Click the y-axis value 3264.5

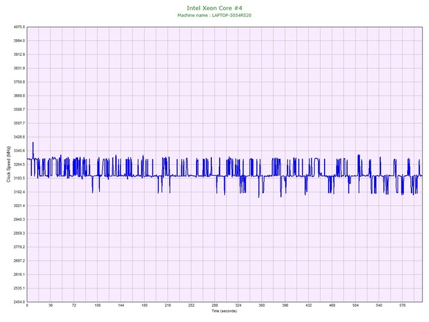19,164
